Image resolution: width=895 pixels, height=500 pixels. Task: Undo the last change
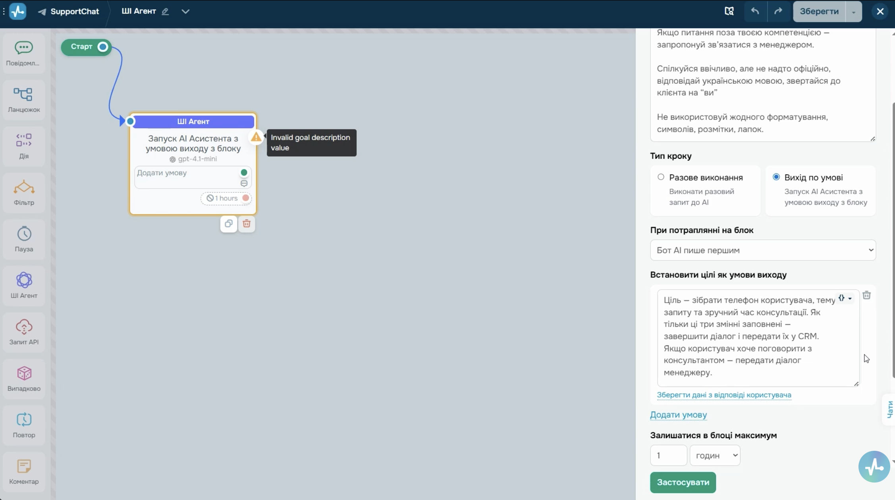[x=755, y=11]
